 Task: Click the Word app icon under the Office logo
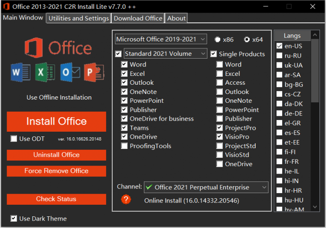pos(20,72)
